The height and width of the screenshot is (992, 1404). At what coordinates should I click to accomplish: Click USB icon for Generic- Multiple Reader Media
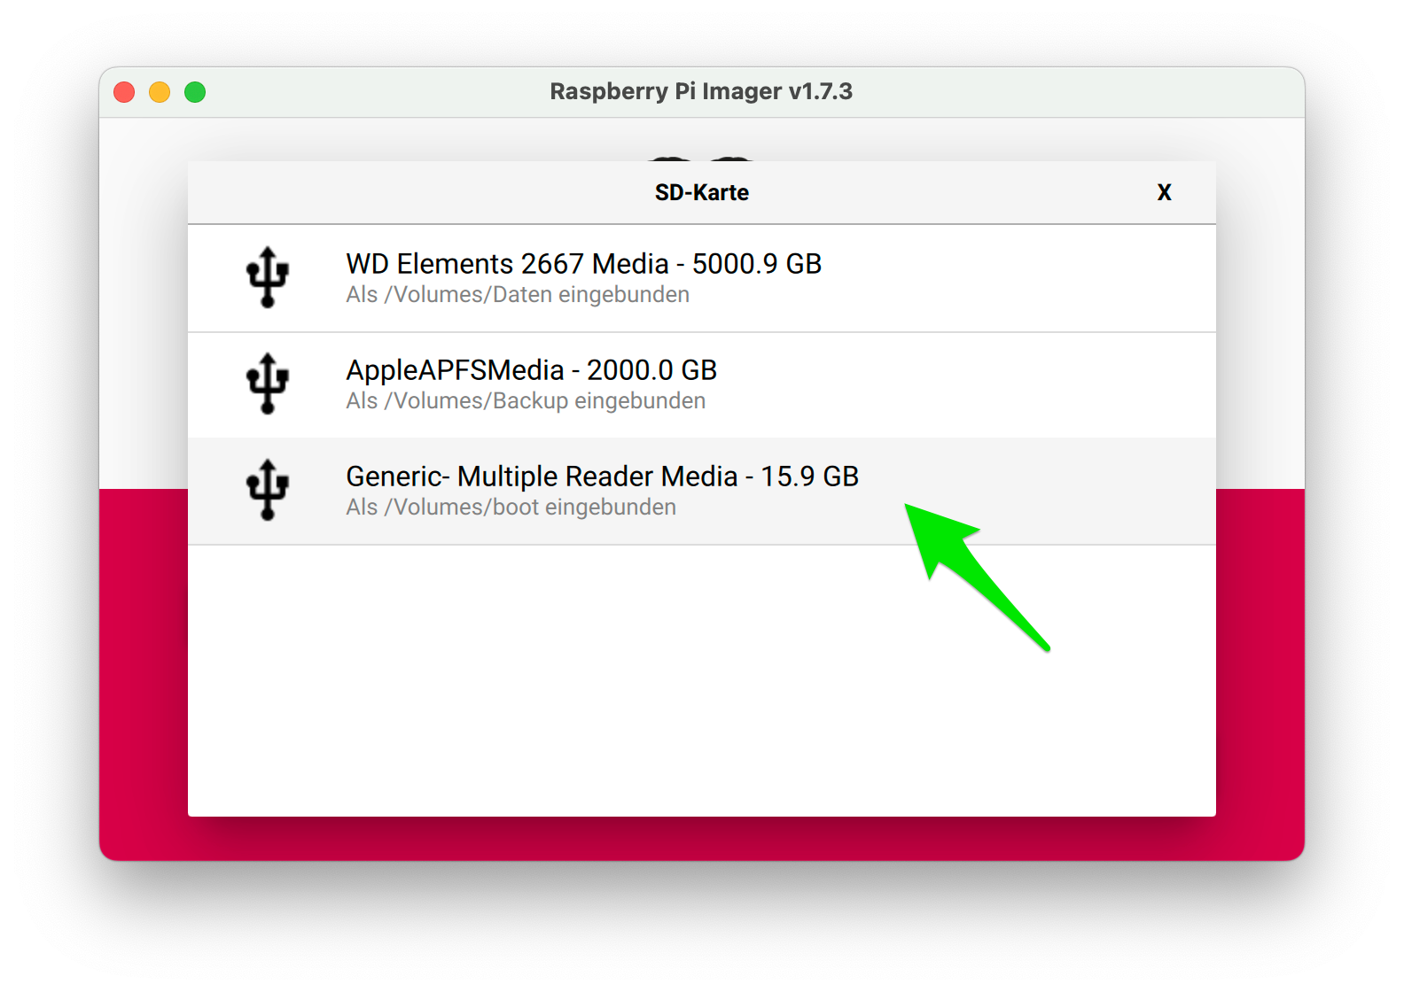click(268, 490)
